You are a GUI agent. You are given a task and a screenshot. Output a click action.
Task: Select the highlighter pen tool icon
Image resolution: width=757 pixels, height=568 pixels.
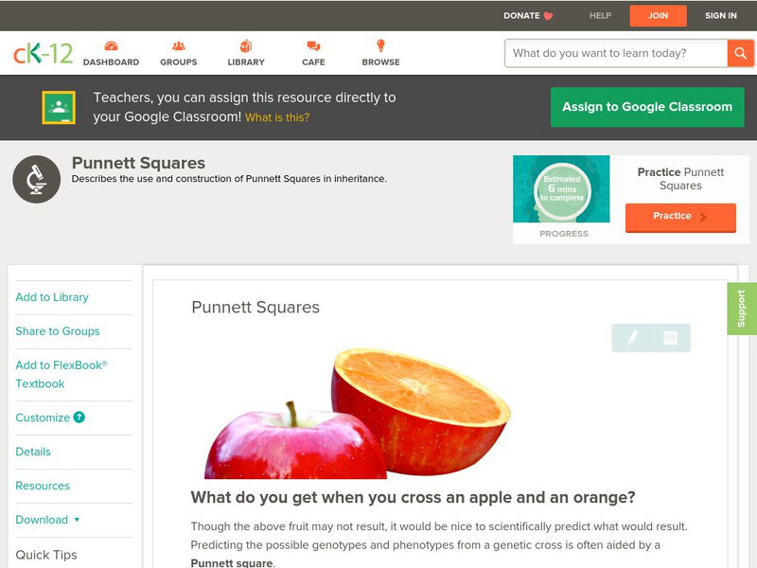click(632, 337)
